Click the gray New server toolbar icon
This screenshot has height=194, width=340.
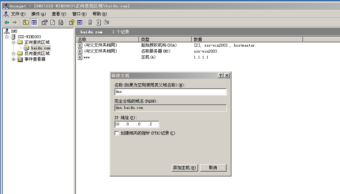point(90,22)
